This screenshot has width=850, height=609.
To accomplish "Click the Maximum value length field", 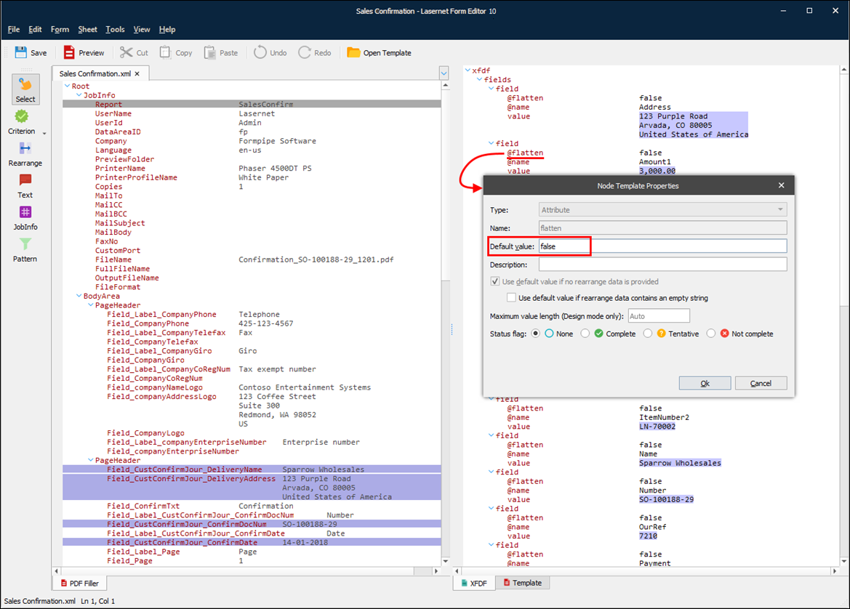I will [659, 316].
